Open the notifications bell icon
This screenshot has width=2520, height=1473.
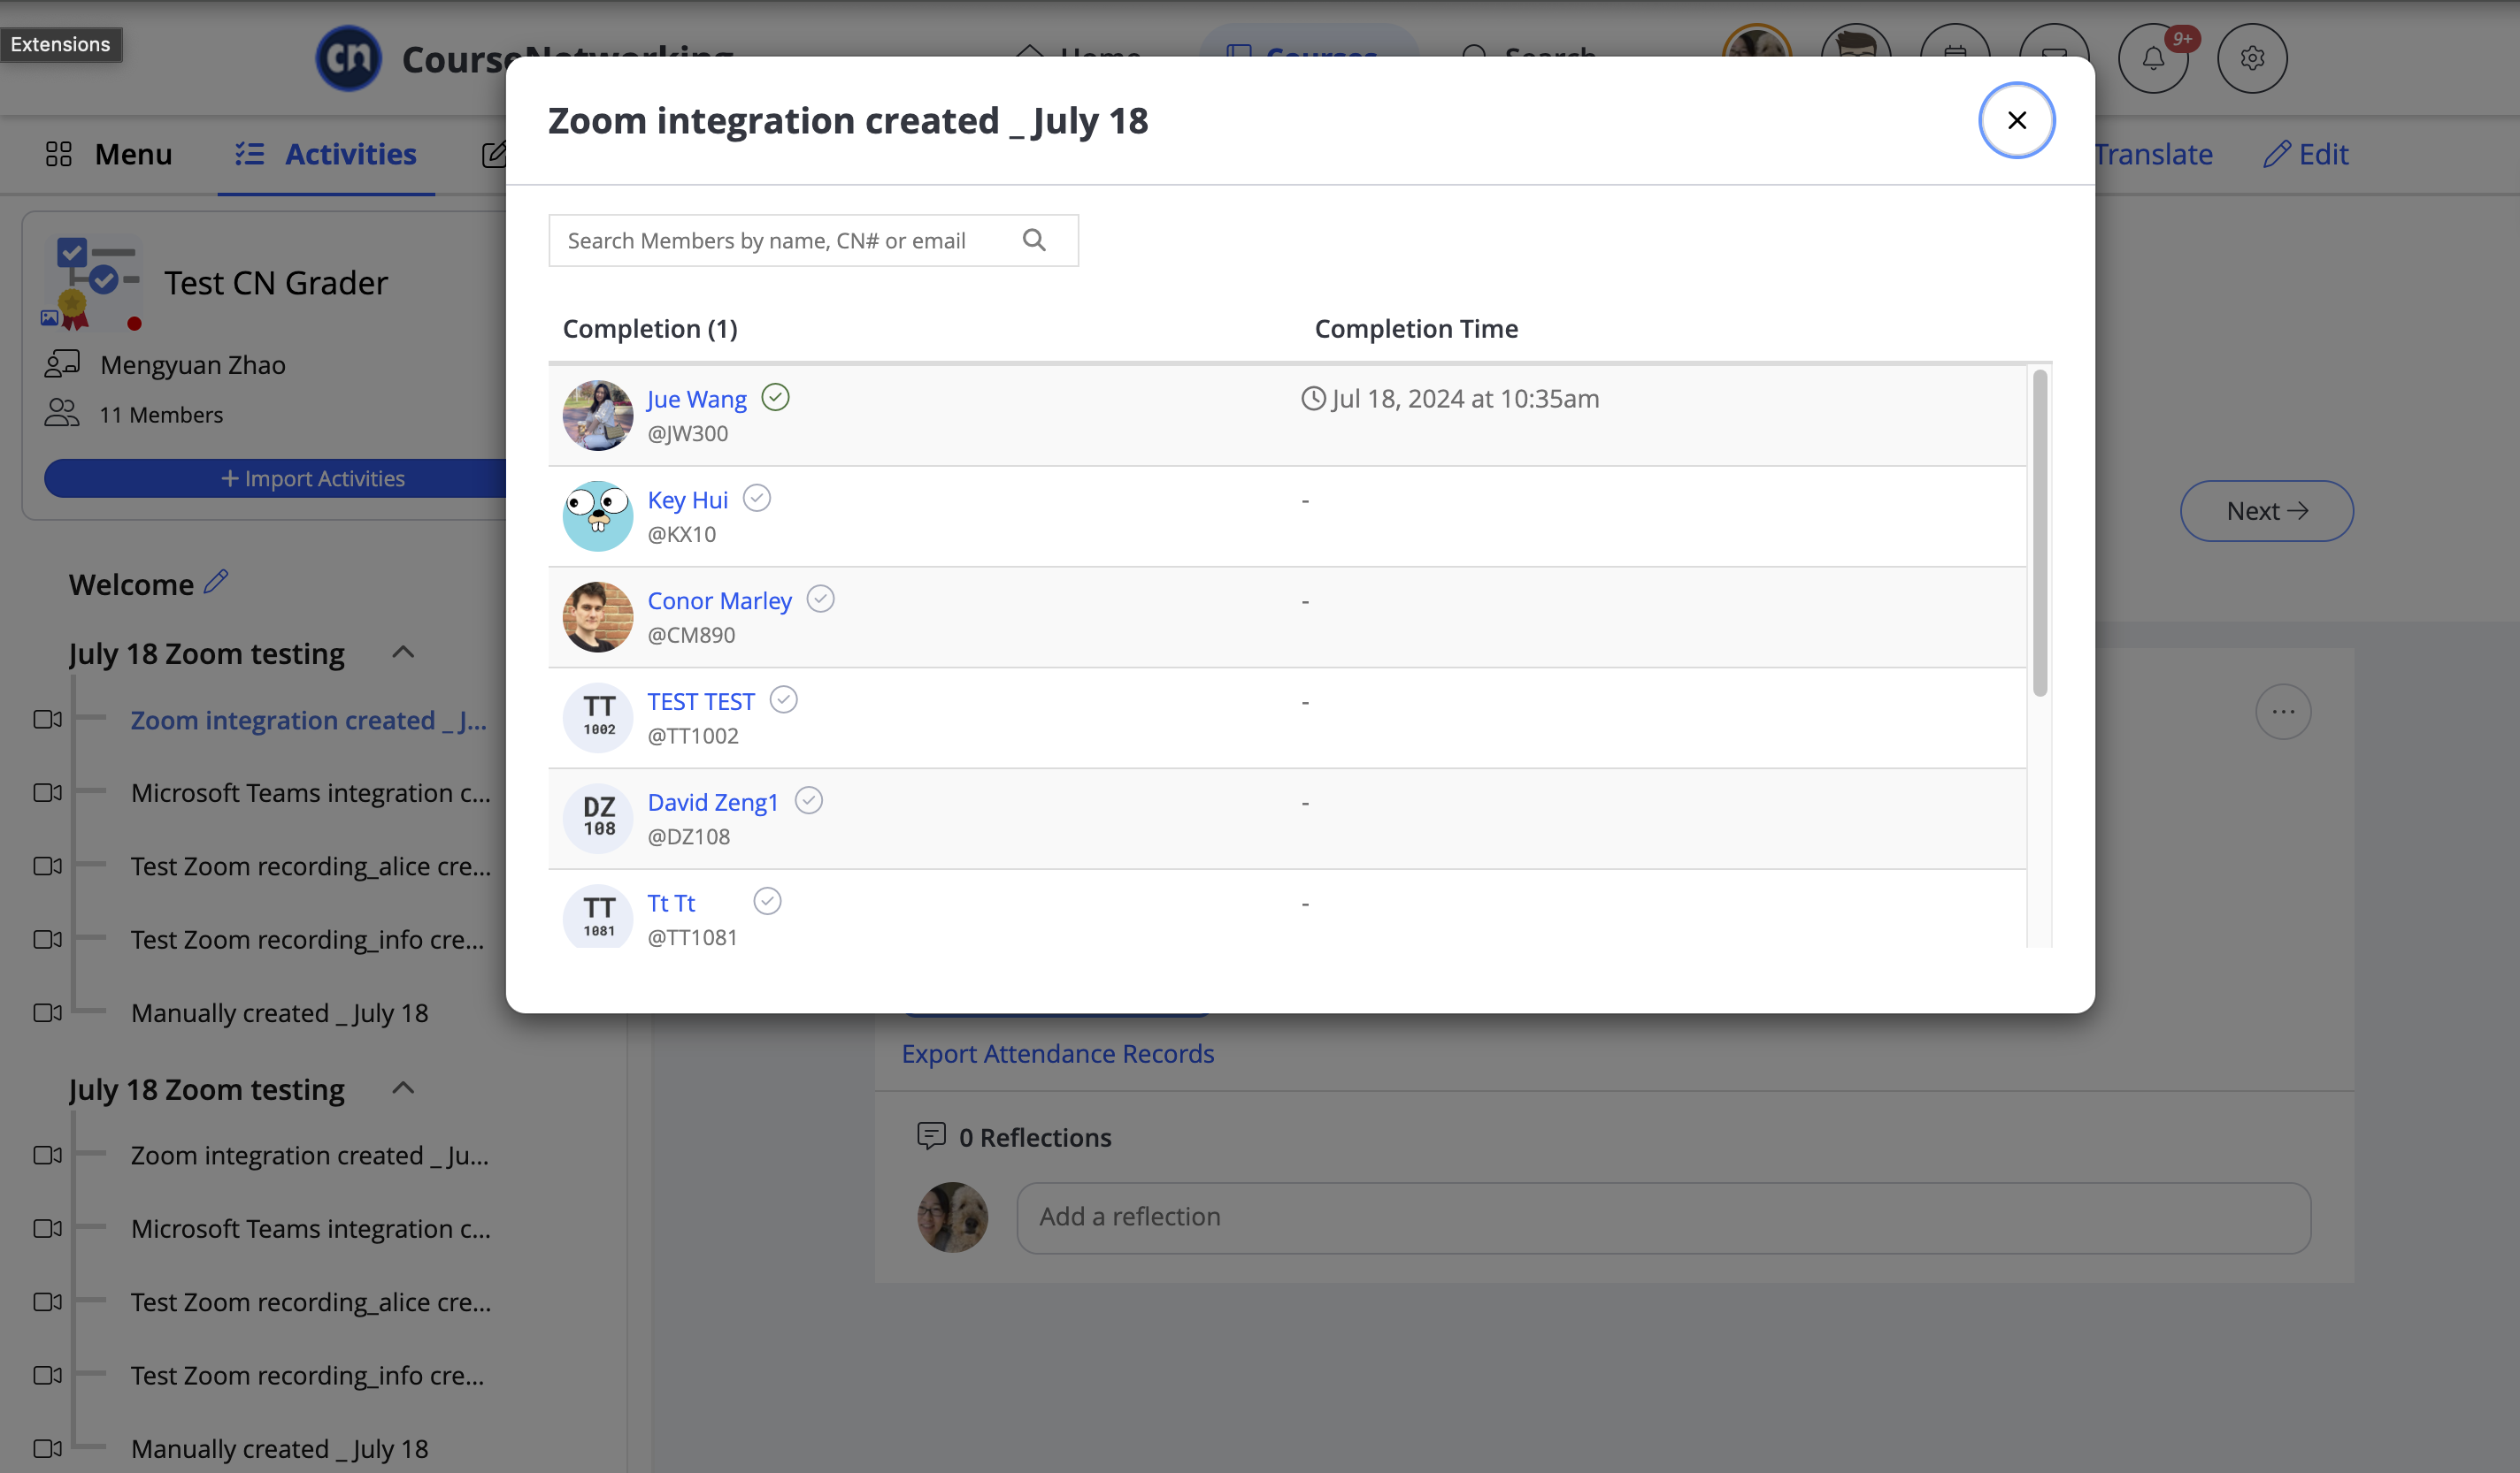(2152, 58)
